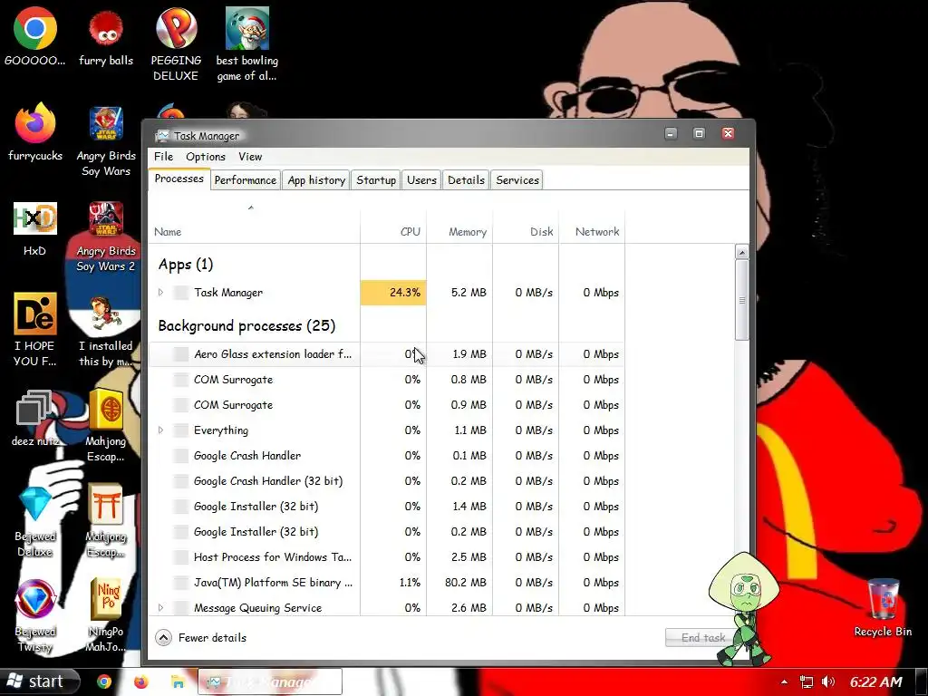This screenshot has width=928, height=696.
Task: Select Google Crash Handler (32 bit) row
Action: pyautogui.click(x=386, y=480)
